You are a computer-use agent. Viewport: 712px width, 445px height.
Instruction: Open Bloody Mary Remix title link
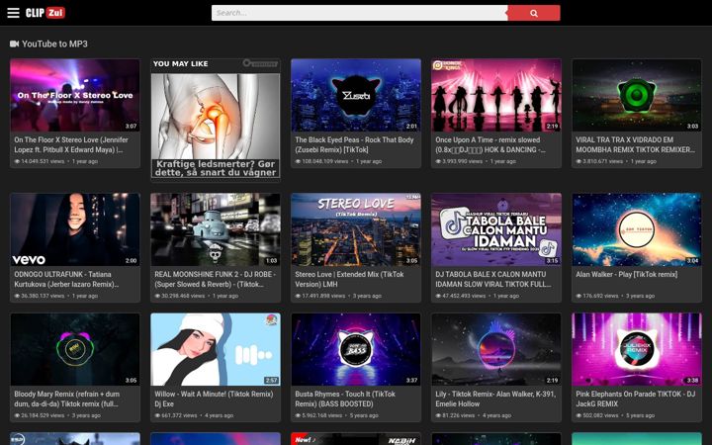click(x=67, y=400)
